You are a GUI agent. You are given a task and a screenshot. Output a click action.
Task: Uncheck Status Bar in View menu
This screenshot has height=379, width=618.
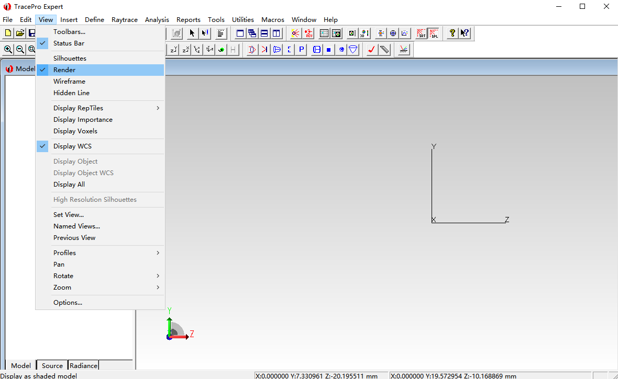[x=100, y=43]
